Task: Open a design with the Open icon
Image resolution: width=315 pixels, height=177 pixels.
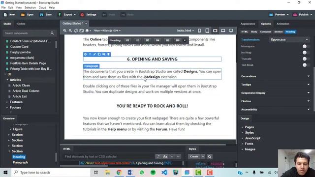Action: coord(23,15)
